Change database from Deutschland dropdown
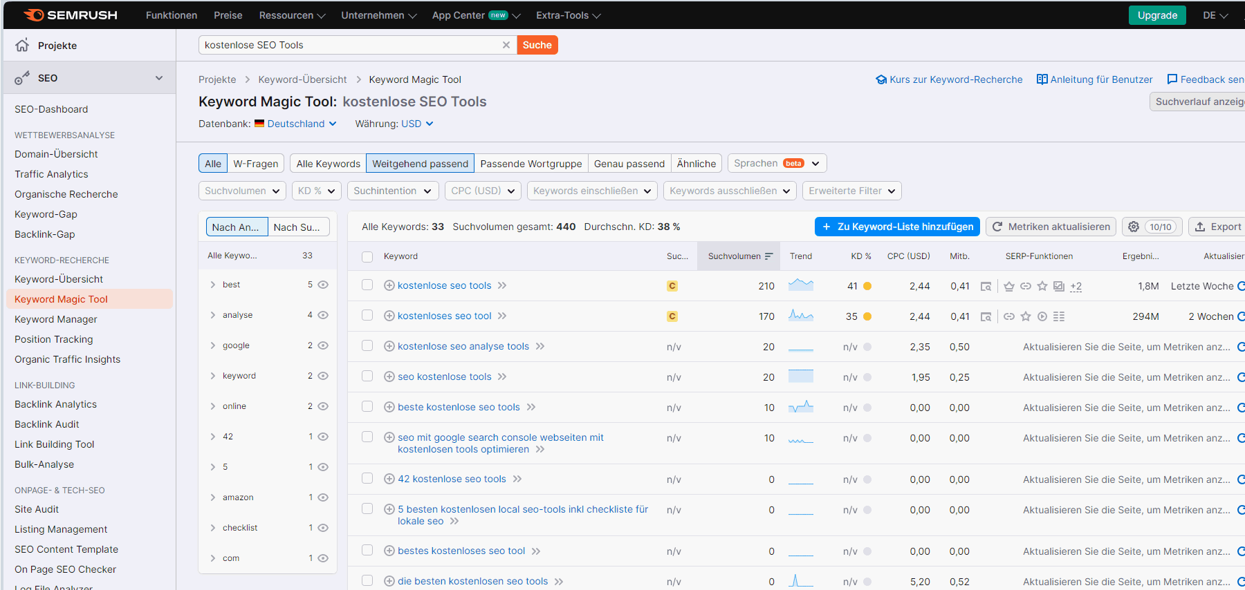Viewport: 1245px width, 590px height. pos(295,124)
